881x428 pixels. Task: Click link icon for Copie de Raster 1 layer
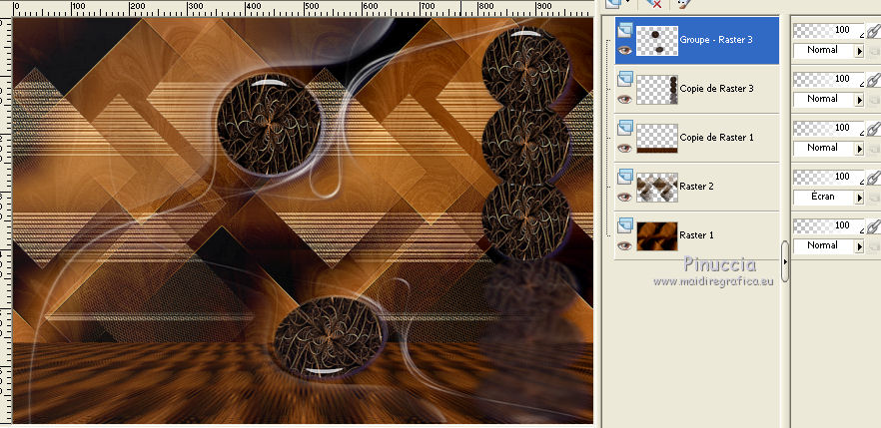pos(873,129)
